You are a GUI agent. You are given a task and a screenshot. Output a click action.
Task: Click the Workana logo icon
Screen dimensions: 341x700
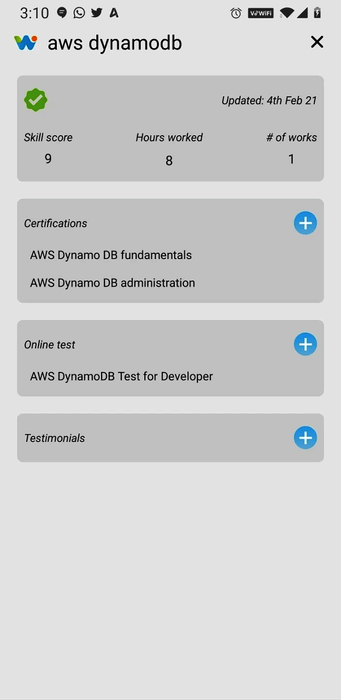[x=27, y=43]
